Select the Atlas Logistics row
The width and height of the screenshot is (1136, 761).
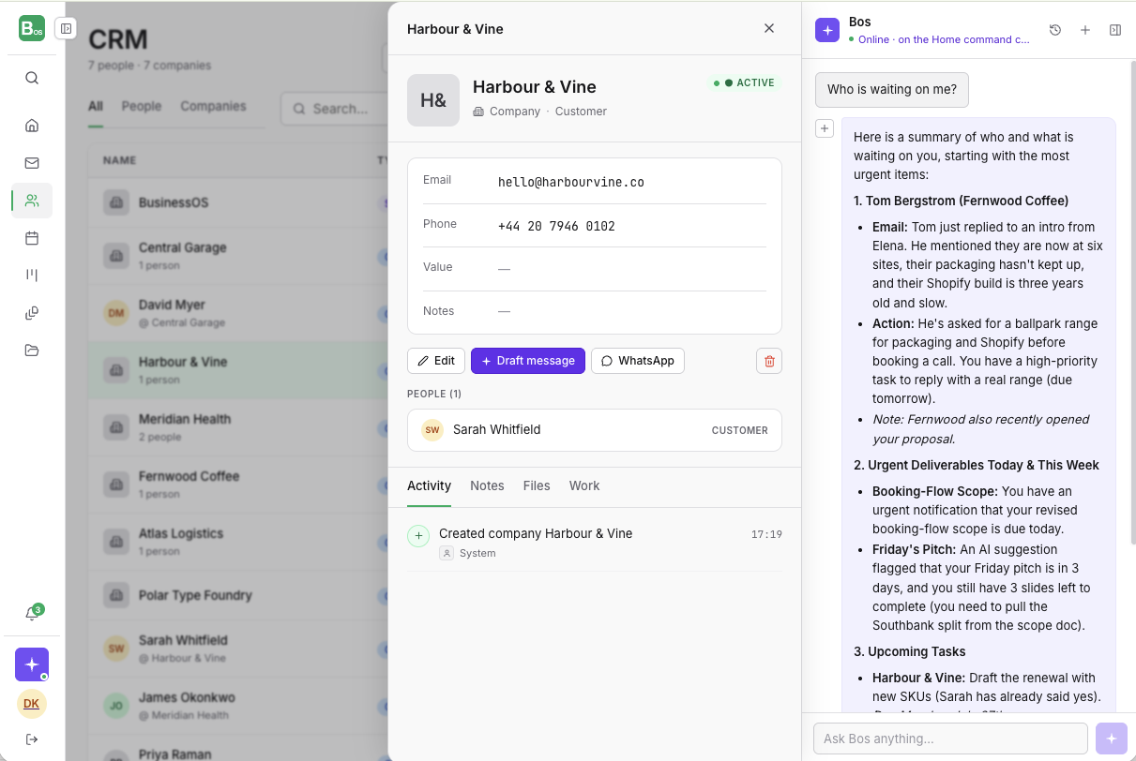(x=237, y=541)
